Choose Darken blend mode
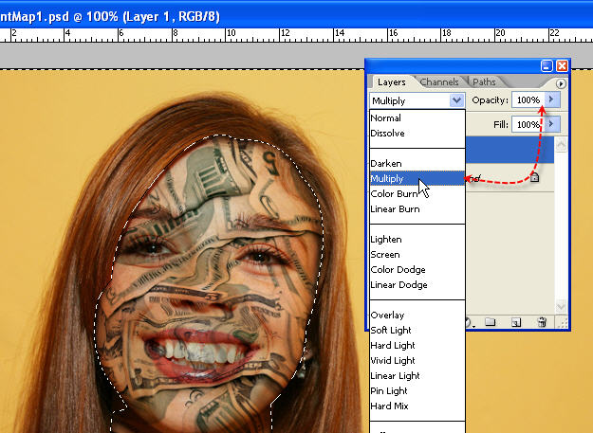Viewport: 593px width, 433px height. [417, 164]
